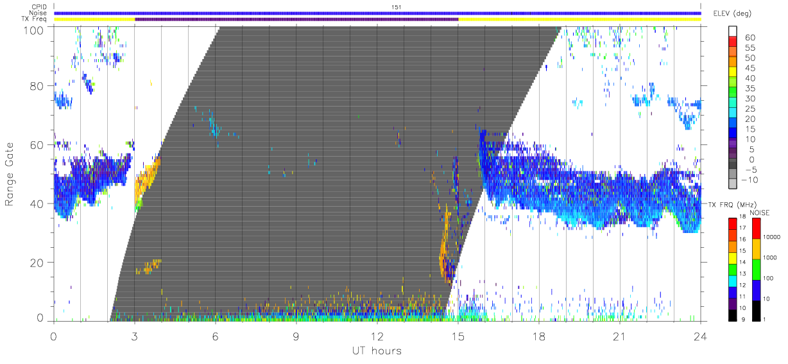Click the 60 tick on Range Gate axis

tap(37, 145)
